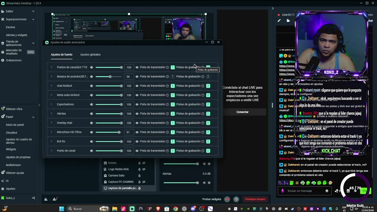The width and height of the screenshot is (377, 212).
Task: Adjust the Musica de youtube volume slider
Action: click(109, 77)
